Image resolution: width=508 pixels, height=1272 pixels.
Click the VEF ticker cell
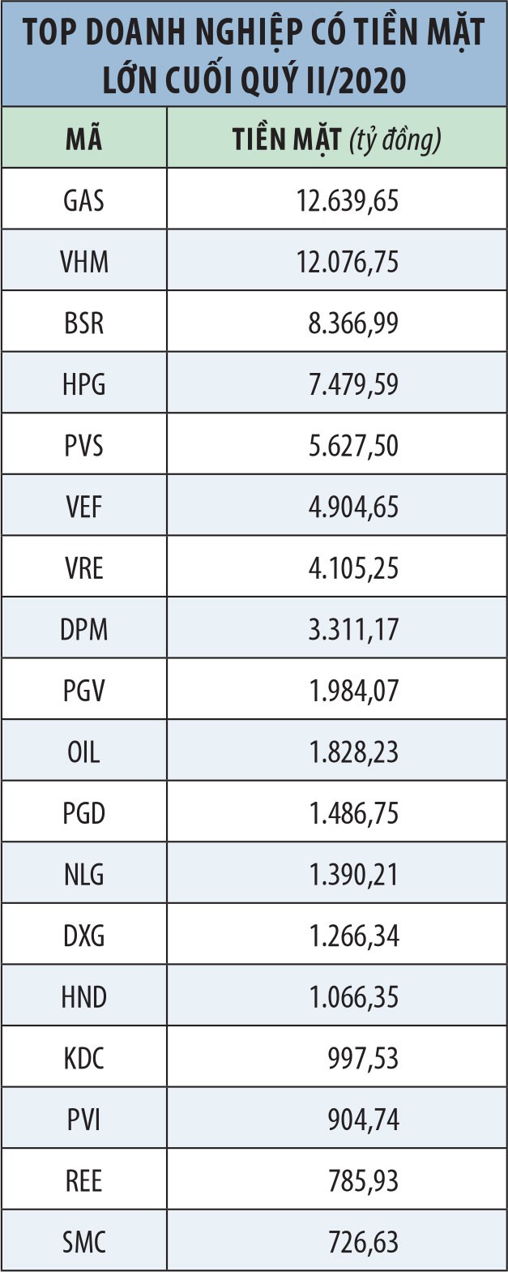(84, 508)
